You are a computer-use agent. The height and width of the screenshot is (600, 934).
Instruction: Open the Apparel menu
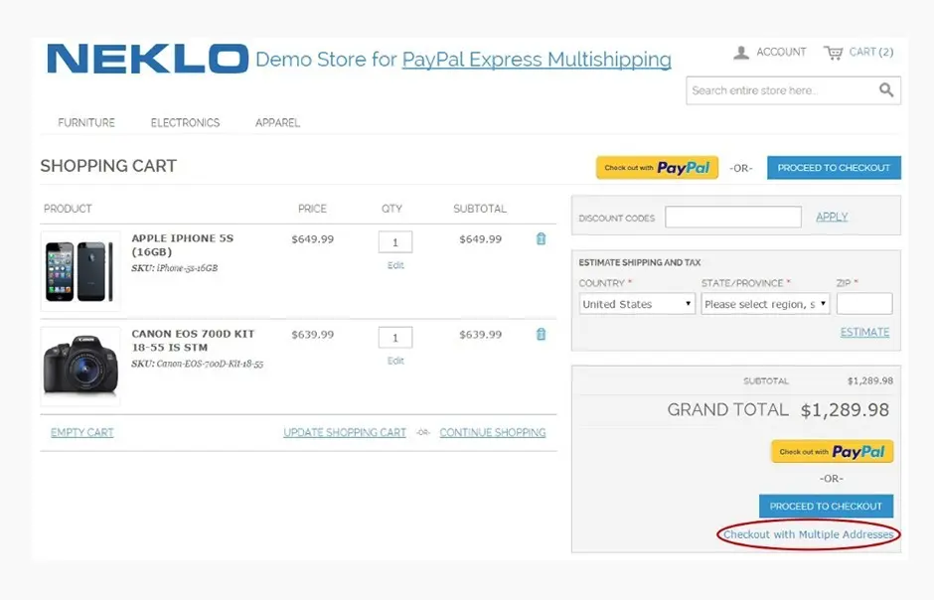click(277, 122)
